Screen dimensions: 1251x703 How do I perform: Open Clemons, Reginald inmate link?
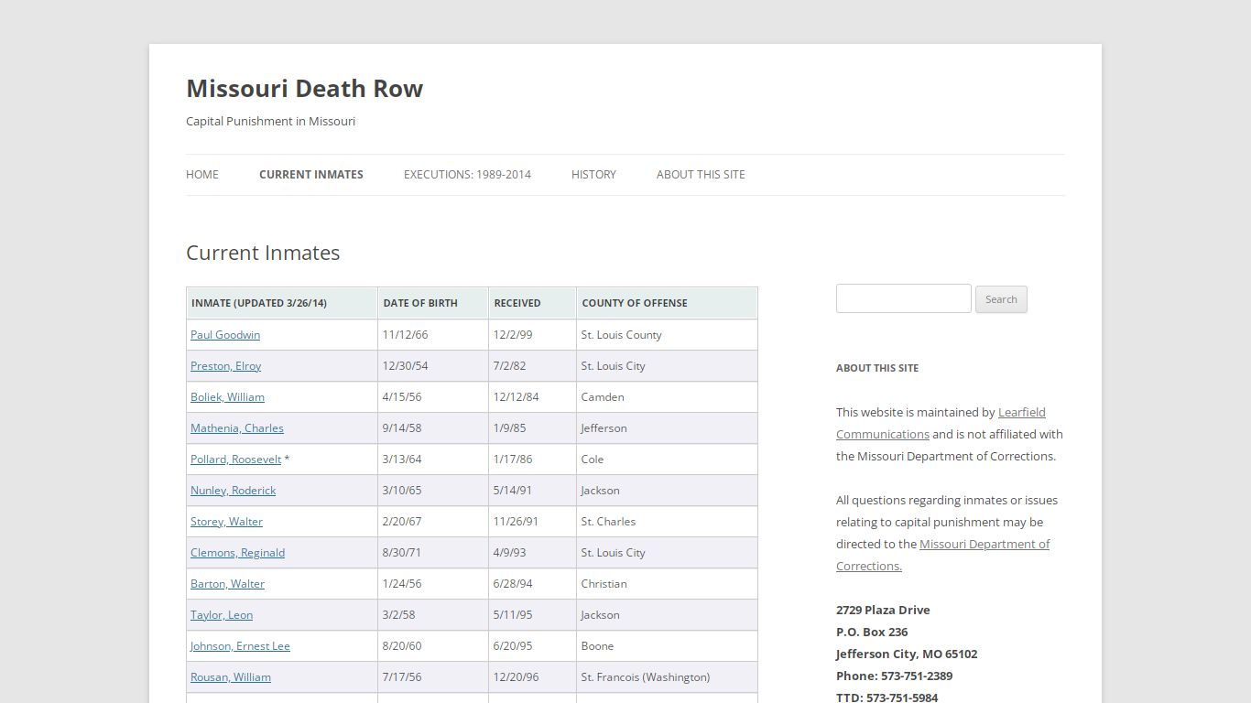237,553
